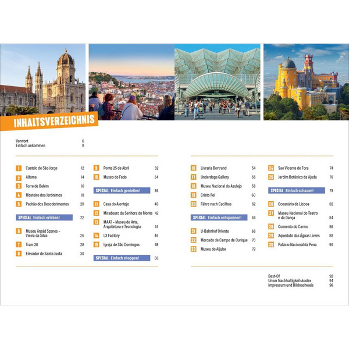Click number badge 3 beside Torre de Belém

[x=19, y=186]
